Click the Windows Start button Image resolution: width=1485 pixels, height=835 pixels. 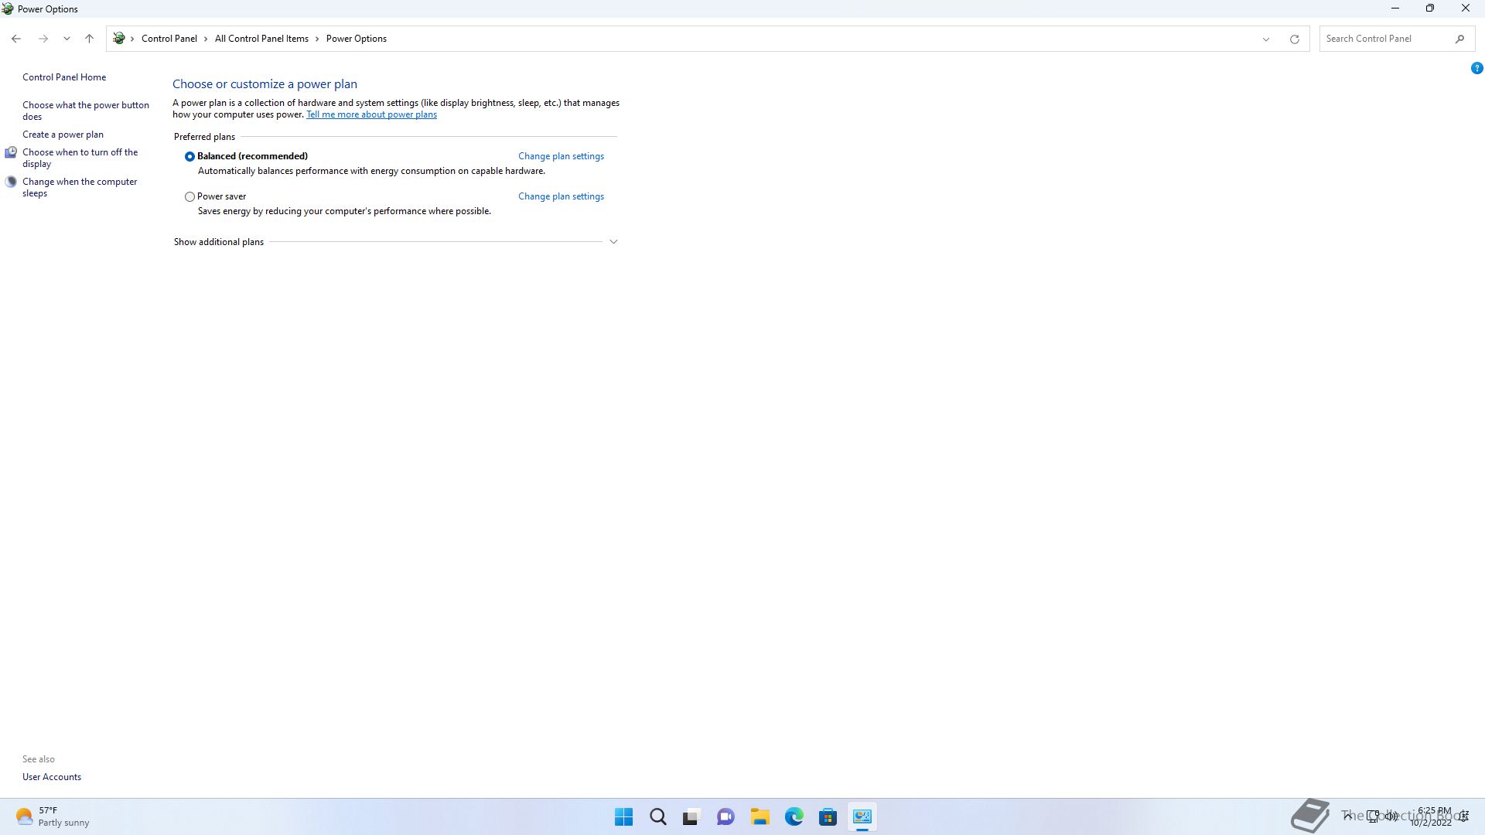[623, 816]
